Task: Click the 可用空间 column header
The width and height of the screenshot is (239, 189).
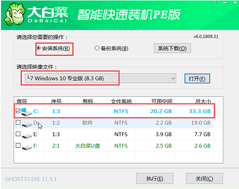Action: tap(161, 101)
